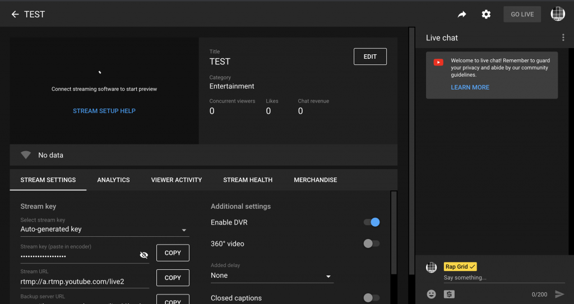Click the Entertainment category text
Screen dimensions: 574x304
tap(232, 86)
